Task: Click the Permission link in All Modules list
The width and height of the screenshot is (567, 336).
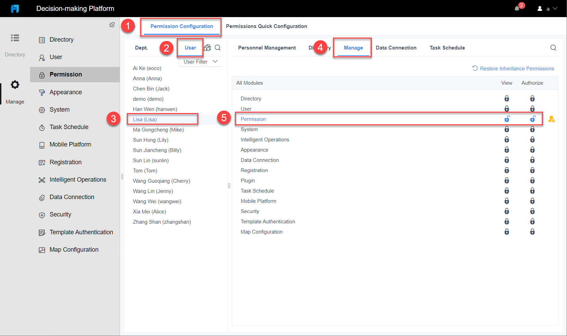Action: (x=253, y=119)
